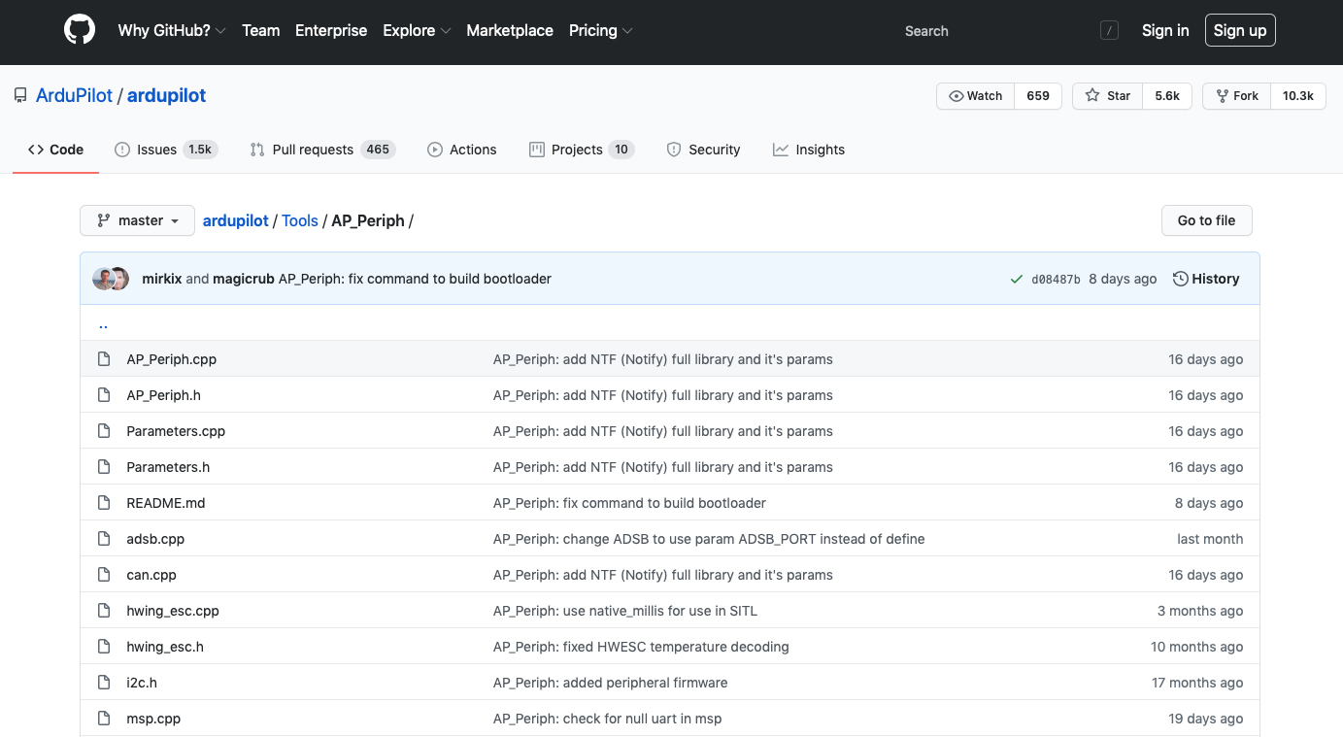Screen dimensions: 1343x737
Task: Click the repository book icon beside ArduPilot
Action: 20,95
